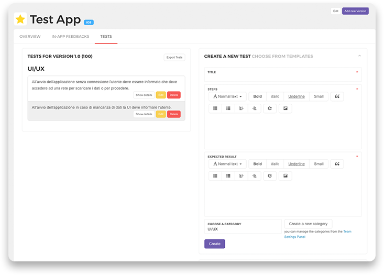Viewport: 384px width, 275px height.
Task: Outdent text in Steps editor
Action: [x=242, y=108]
